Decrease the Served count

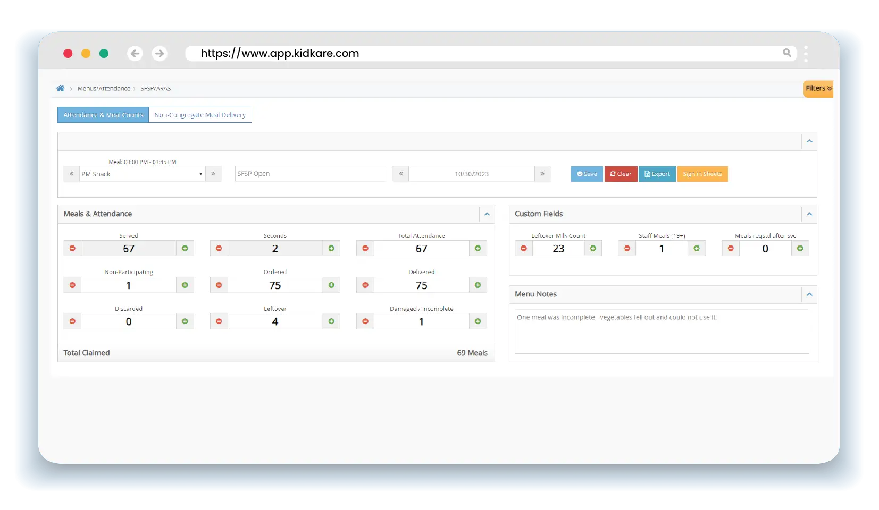(72, 248)
